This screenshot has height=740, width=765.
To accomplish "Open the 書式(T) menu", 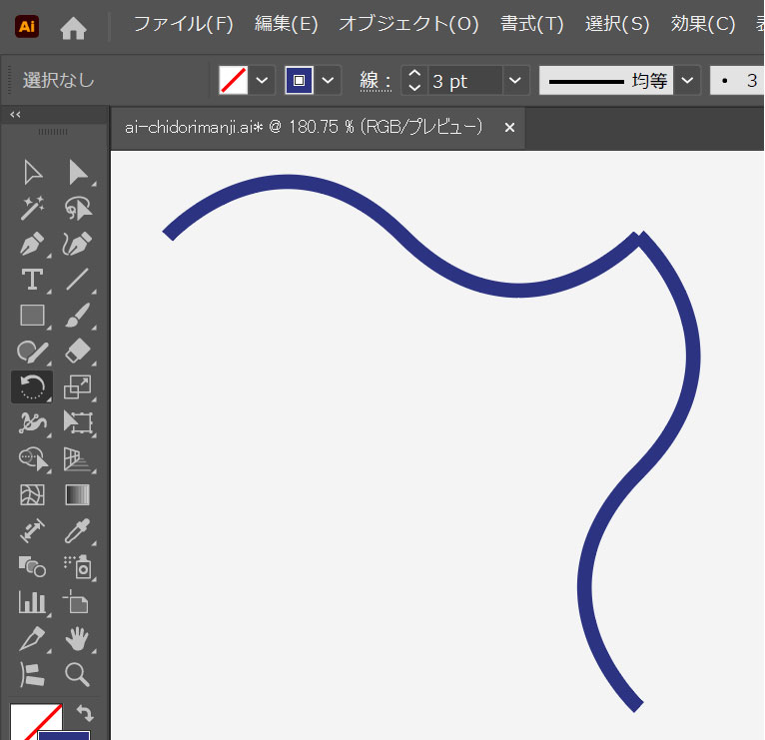I will point(532,24).
